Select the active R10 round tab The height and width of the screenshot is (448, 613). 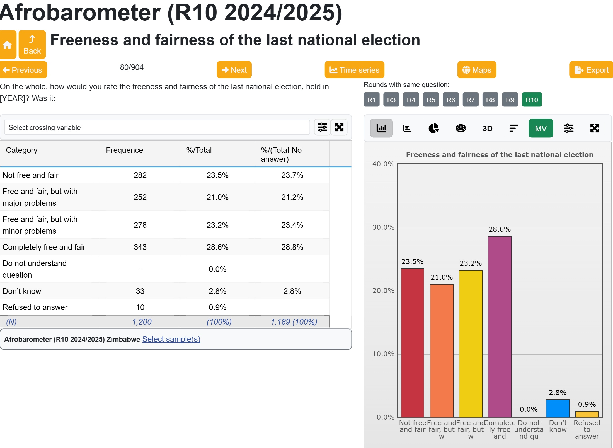pos(532,100)
